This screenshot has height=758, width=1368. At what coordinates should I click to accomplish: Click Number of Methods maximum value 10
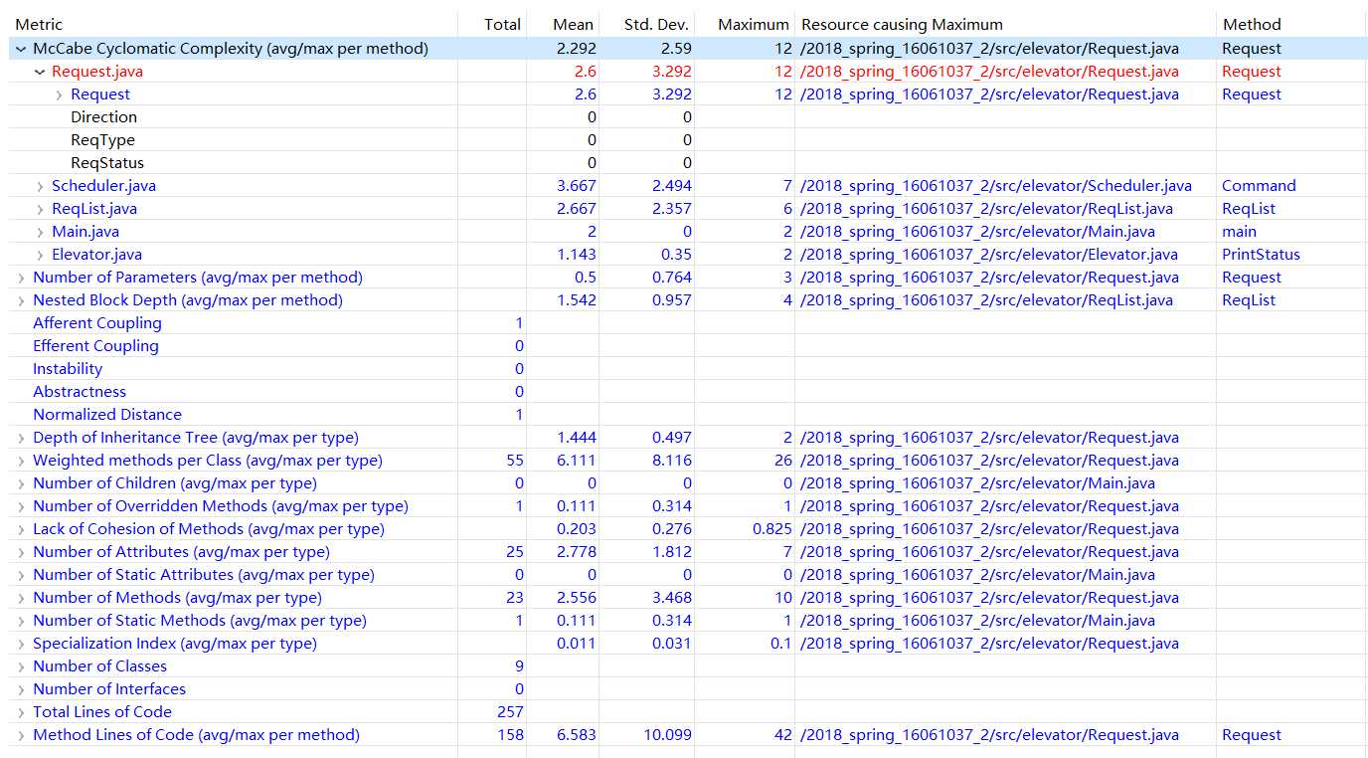pyautogui.click(x=783, y=598)
